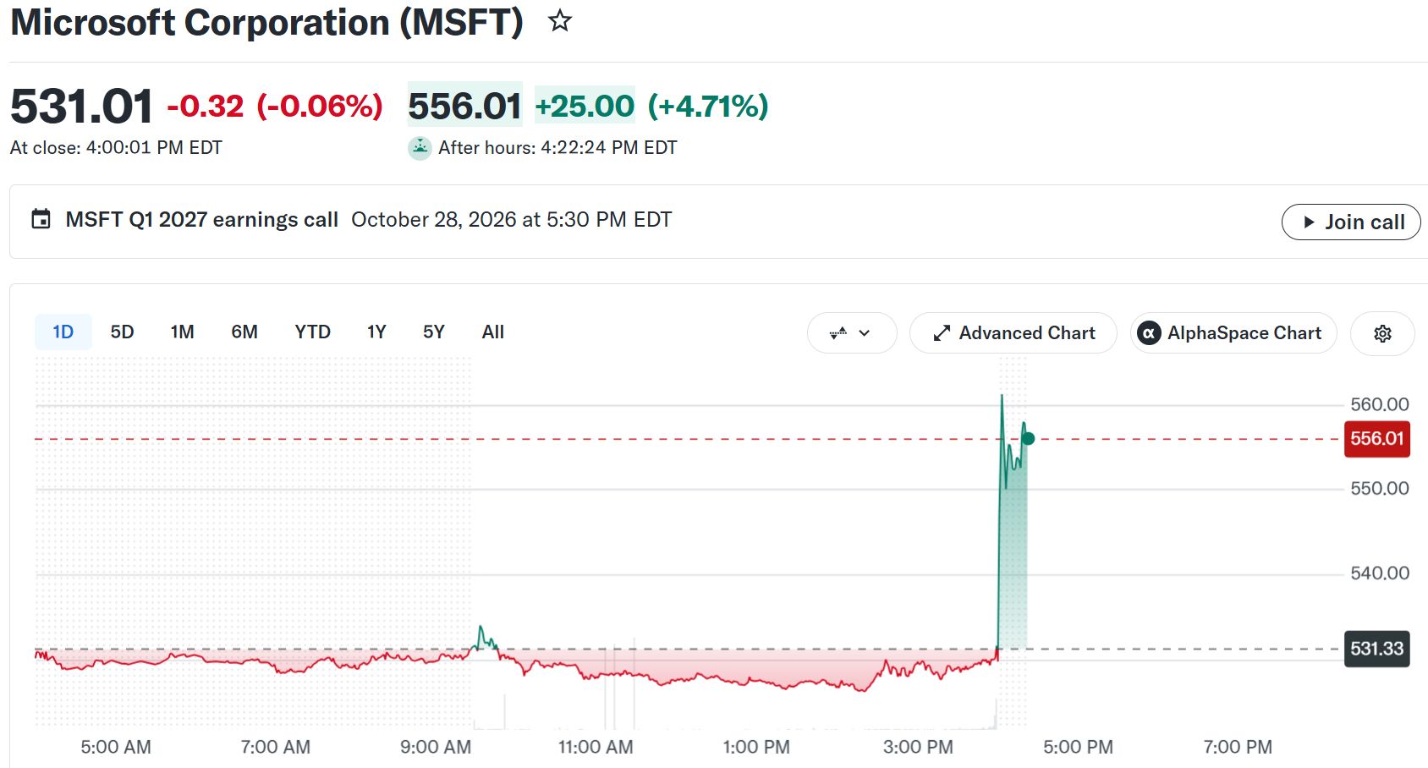Switch chart to 6M range
Viewport: 1428px width, 768px height.
[x=244, y=332]
